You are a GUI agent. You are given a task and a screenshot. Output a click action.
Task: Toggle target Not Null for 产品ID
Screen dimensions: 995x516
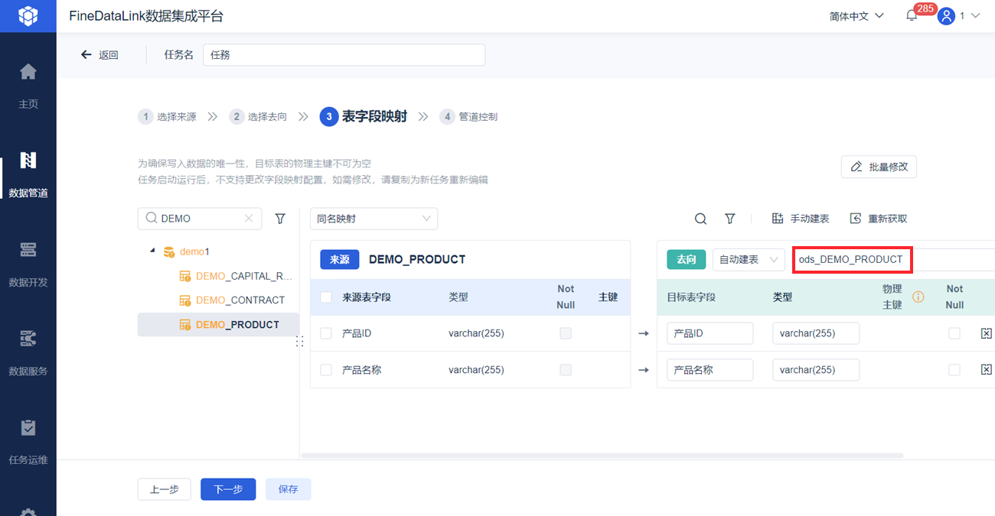tap(954, 333)
